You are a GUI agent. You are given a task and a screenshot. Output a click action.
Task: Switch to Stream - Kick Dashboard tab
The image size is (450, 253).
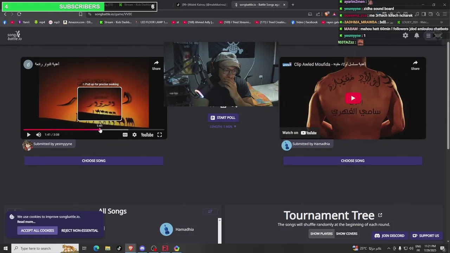click(x=136, y=5)
